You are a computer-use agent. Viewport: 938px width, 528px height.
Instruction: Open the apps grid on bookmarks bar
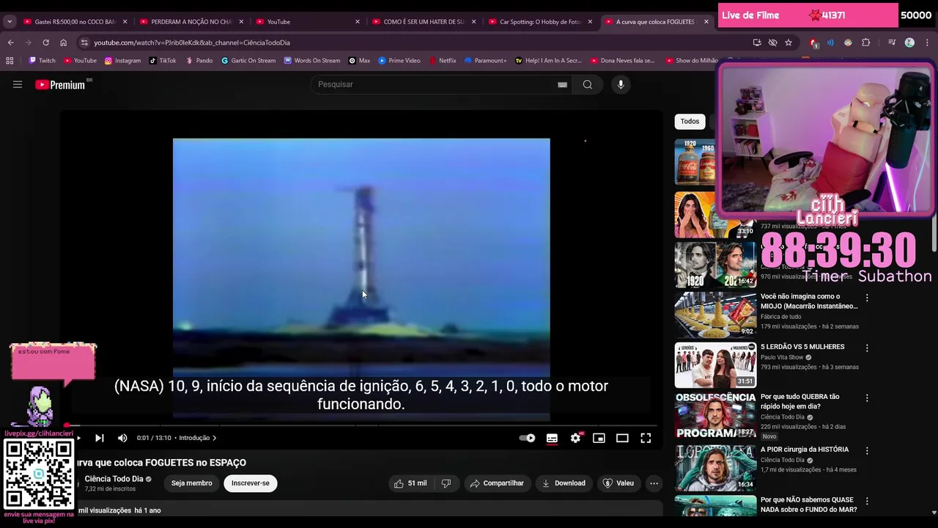(x=10, y=60)
